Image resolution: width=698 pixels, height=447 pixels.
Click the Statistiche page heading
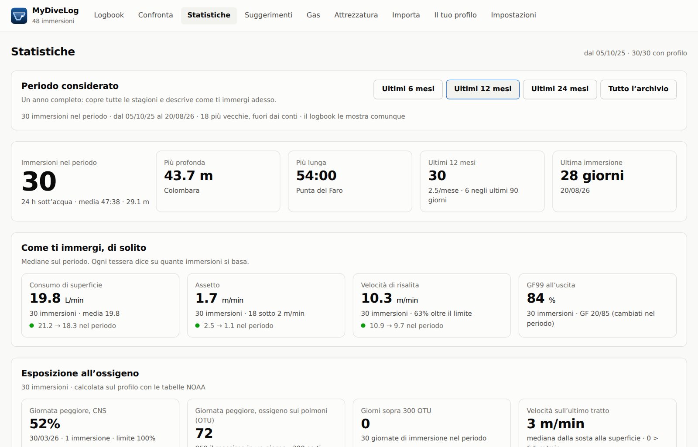(43, 51)
